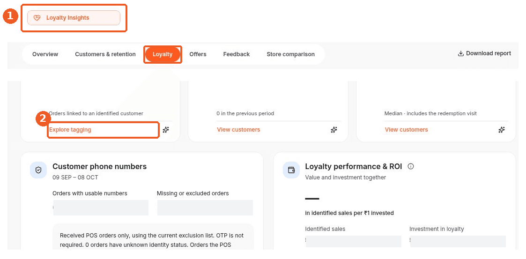Click the Orders with usable numbers label
The image size is (526, 259).
pos(90,193)
